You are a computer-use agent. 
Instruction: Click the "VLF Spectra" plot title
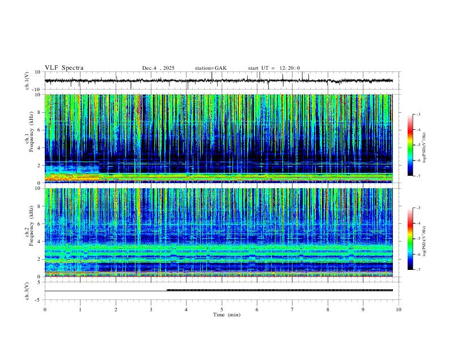[64, 68]
